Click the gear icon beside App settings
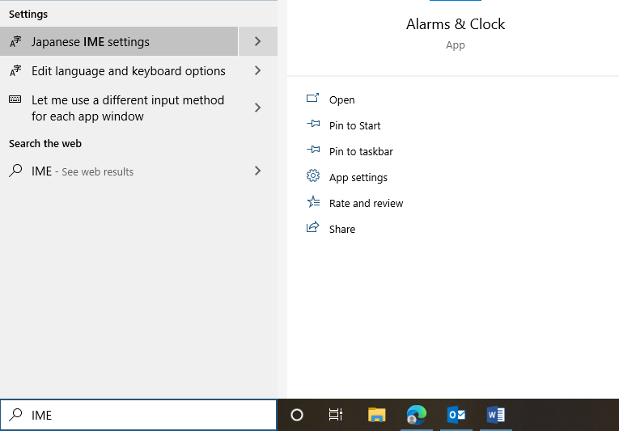The width and height of the screenshot is (619, 431). click(x=313, y=177)
